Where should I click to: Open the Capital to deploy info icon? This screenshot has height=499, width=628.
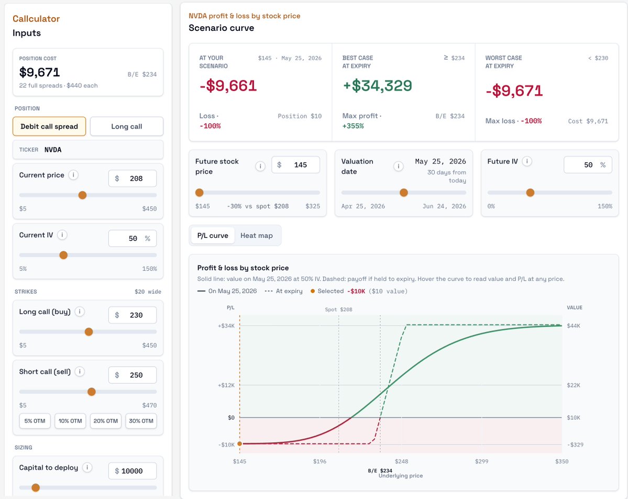coord(87,468)
